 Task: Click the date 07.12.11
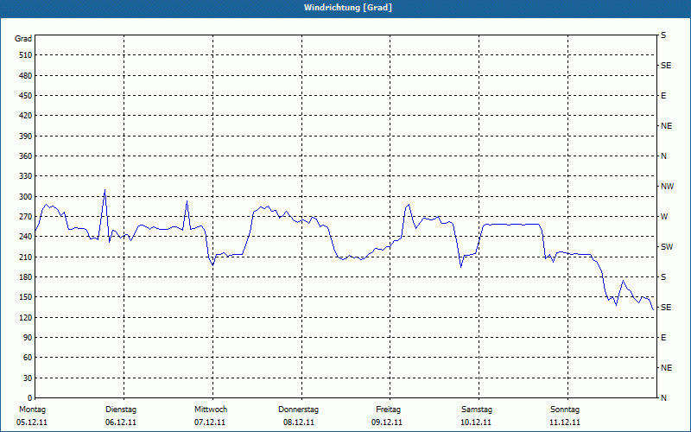[210, 422]
